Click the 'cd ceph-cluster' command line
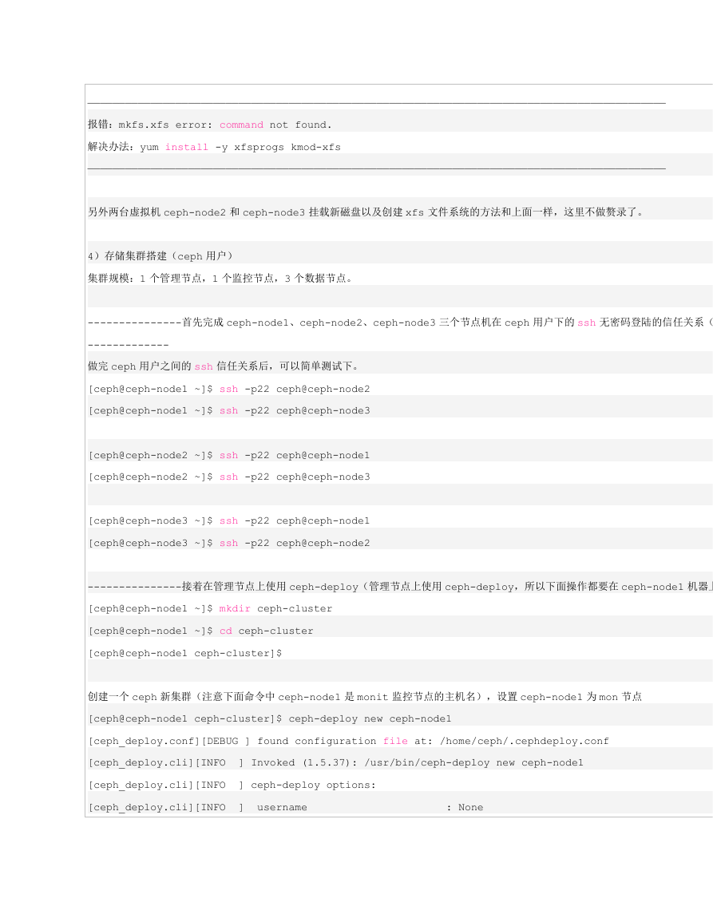This screenshot has height=922, width=713. click(201, 631)
